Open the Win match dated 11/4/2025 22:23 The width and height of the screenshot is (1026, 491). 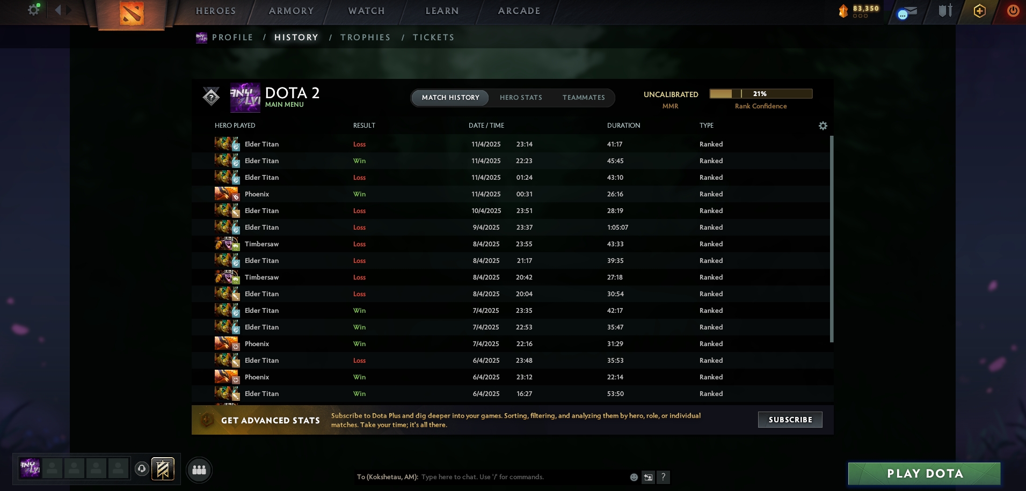(x=511, y=160)
